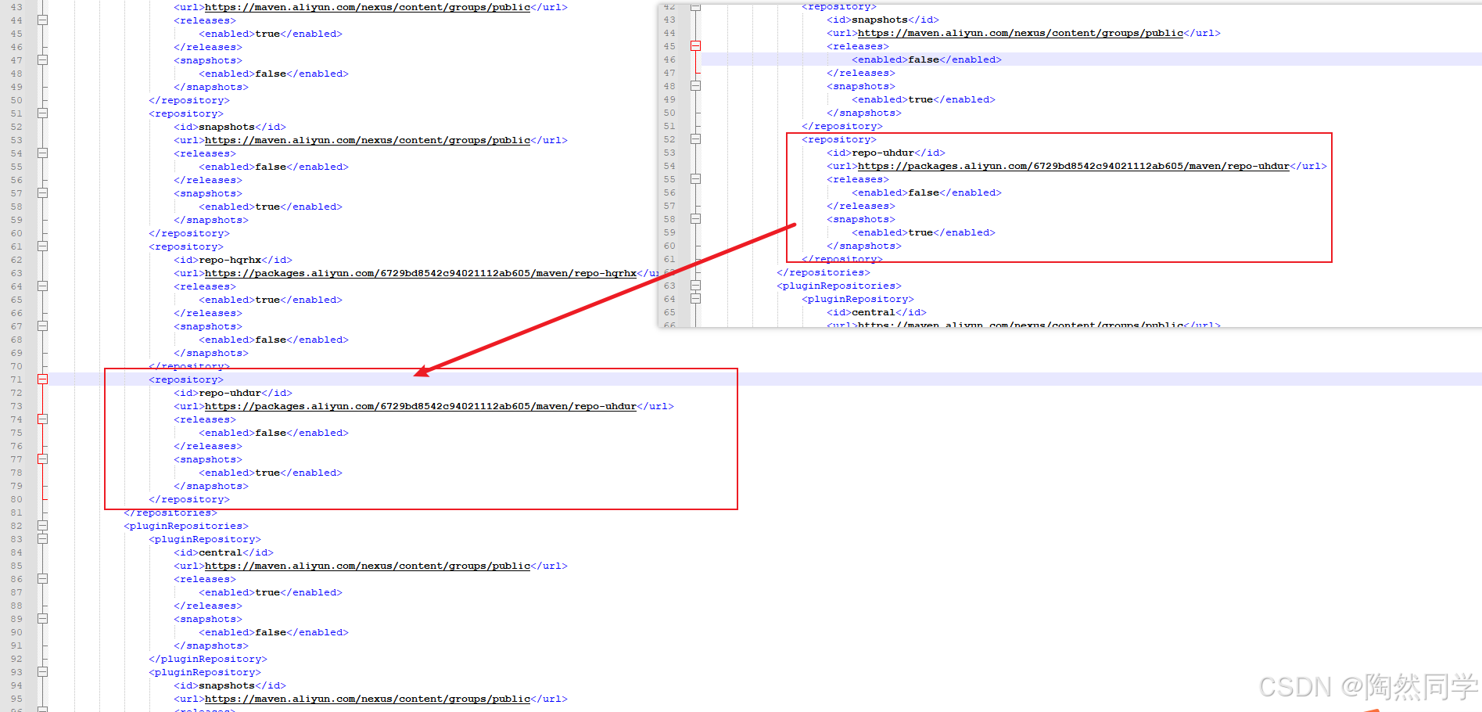This screenshot has height=712, width=1482.
Task: Collapse the pluginRepository fold marker on line 93
Action: coord(43,672)
